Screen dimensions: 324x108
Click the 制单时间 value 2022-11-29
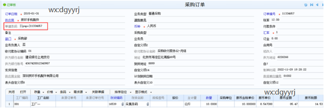click(292, 70)
